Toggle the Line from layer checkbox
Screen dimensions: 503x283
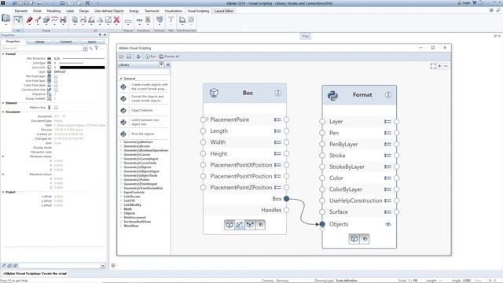[56, 81]
